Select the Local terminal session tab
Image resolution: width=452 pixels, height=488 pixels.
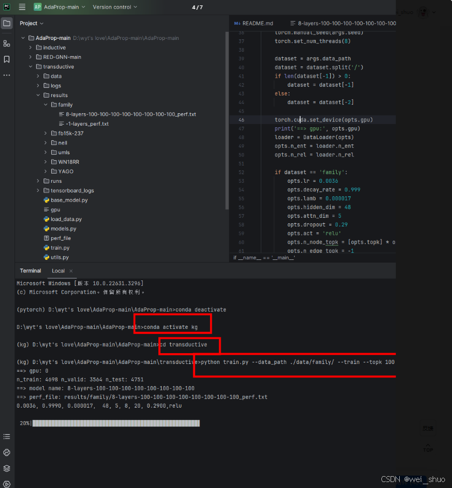coord(58,271)
